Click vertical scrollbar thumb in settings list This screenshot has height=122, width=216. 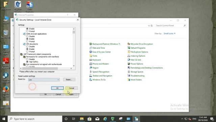(74, 32)
